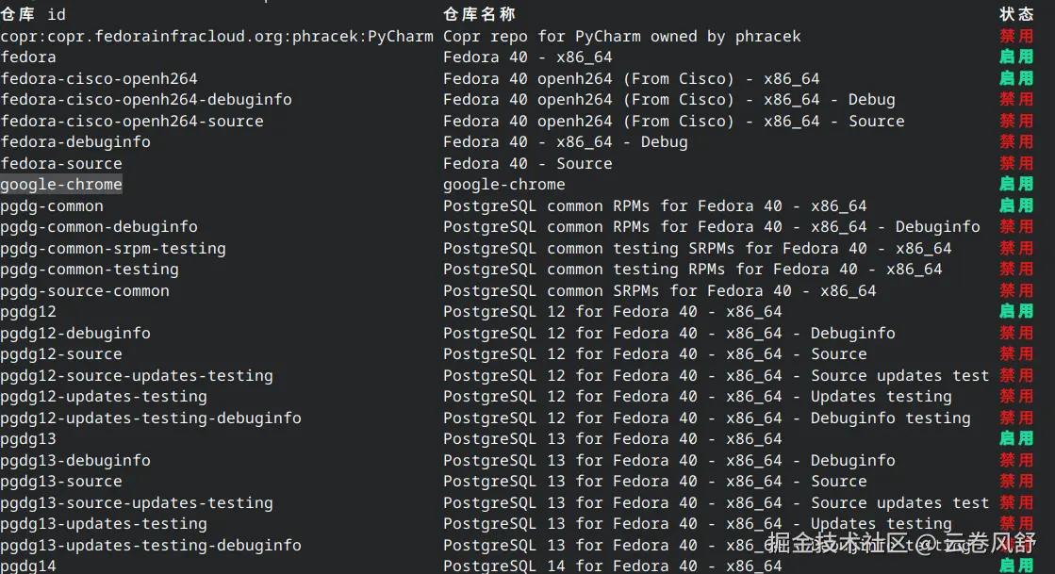Select the highlighted google-chrome repo id

point(61,184)
